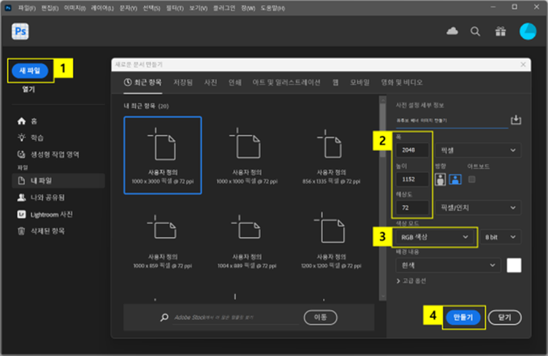Click the 새 파일 button
This screenshot has width=548, height=356.
point(30,71)
